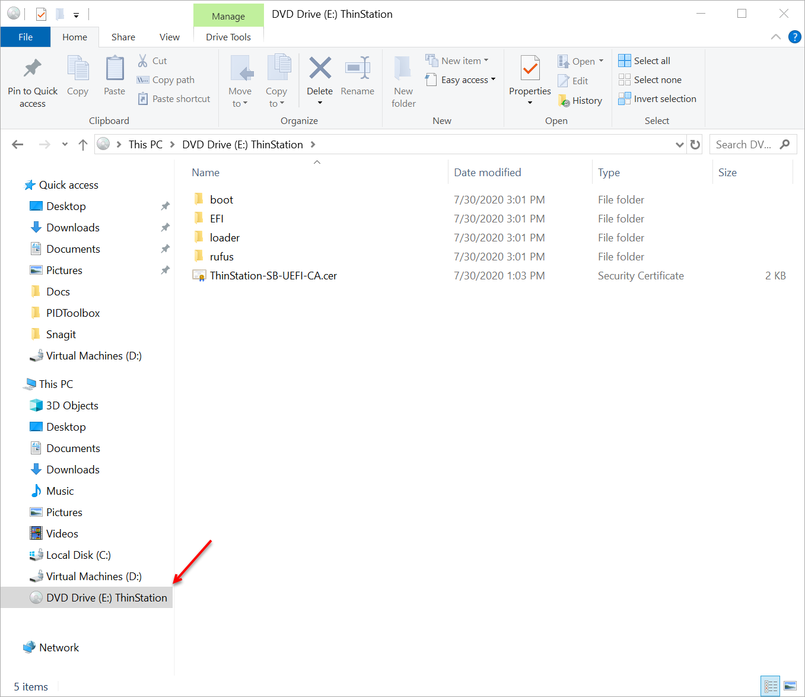Open the Delete options arrow

tap(320, 103)
